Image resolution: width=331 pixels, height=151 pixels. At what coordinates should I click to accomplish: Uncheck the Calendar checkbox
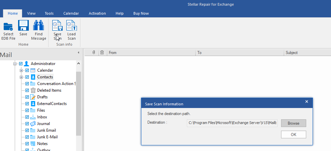tap(27, 70)
